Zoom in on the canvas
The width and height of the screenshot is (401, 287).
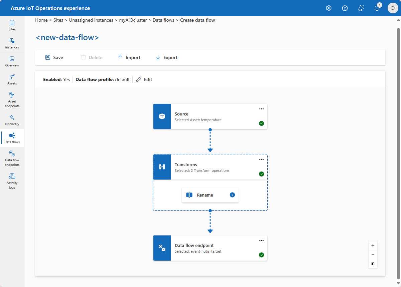pyautogui.click(x=373, y=246)
